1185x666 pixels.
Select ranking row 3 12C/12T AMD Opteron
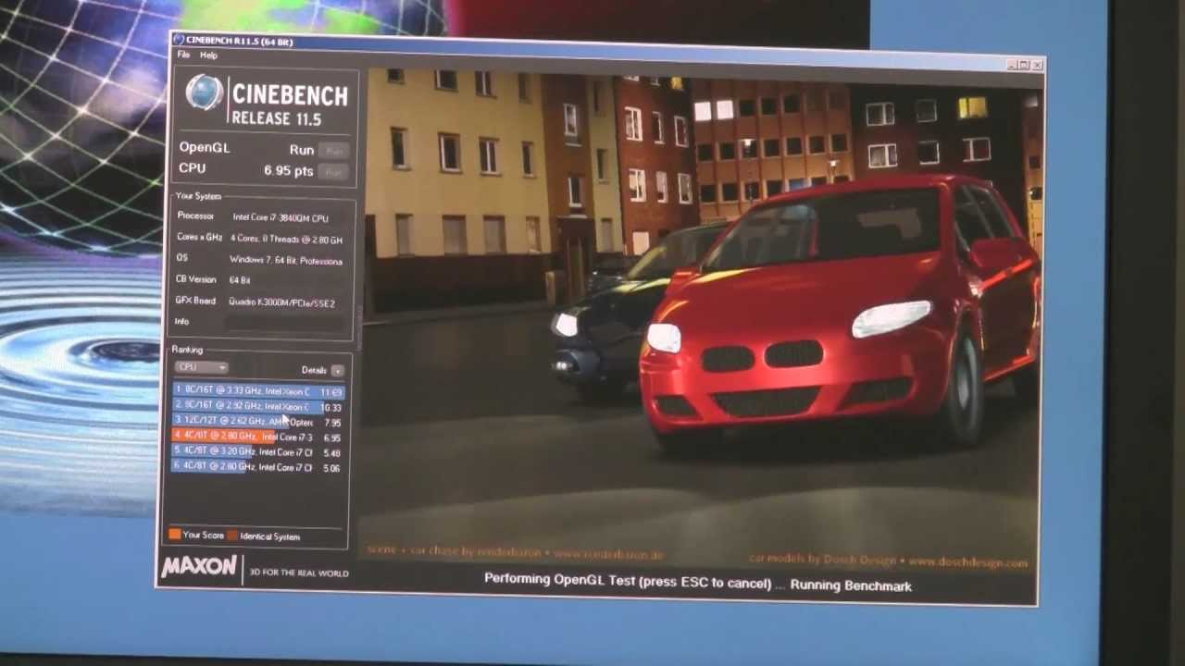pos(258,422)
